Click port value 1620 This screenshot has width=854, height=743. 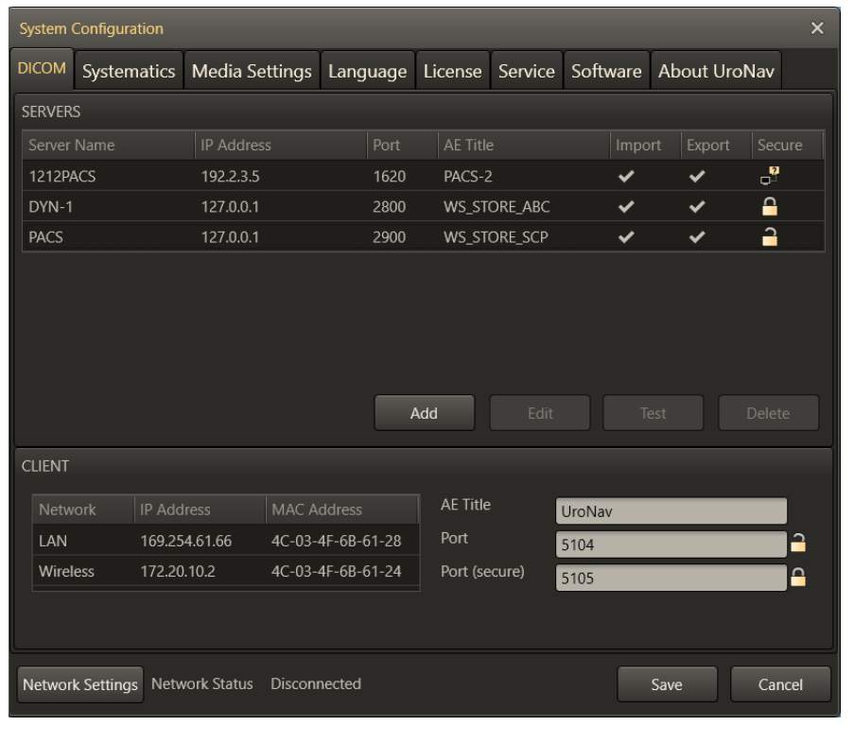[x=390, y=177]
